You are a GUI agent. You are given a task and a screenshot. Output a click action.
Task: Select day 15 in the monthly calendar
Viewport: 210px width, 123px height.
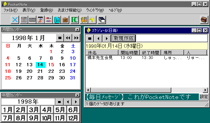51,65
